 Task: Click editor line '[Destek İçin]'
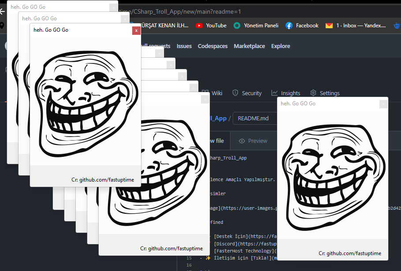point(245,237)
